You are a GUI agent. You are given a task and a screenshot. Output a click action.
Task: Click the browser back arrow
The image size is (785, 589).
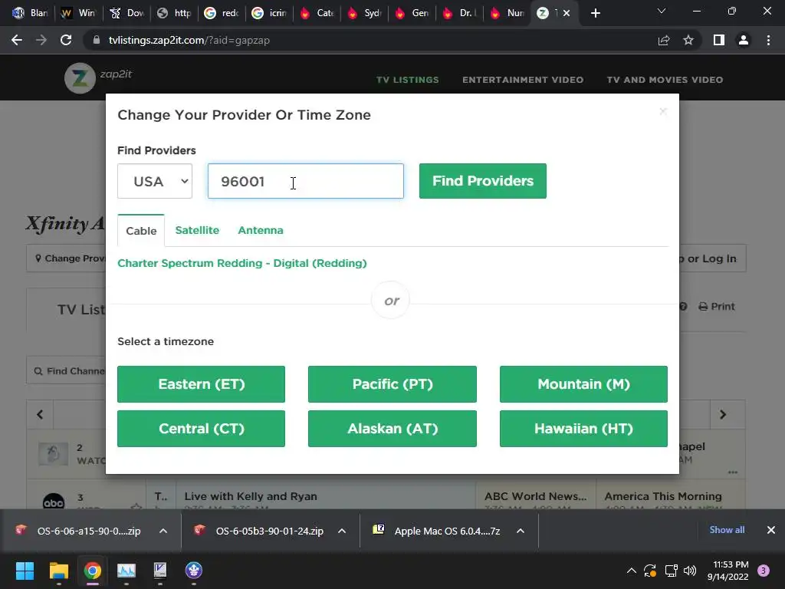pyautogui.click(x=17, y=40)
